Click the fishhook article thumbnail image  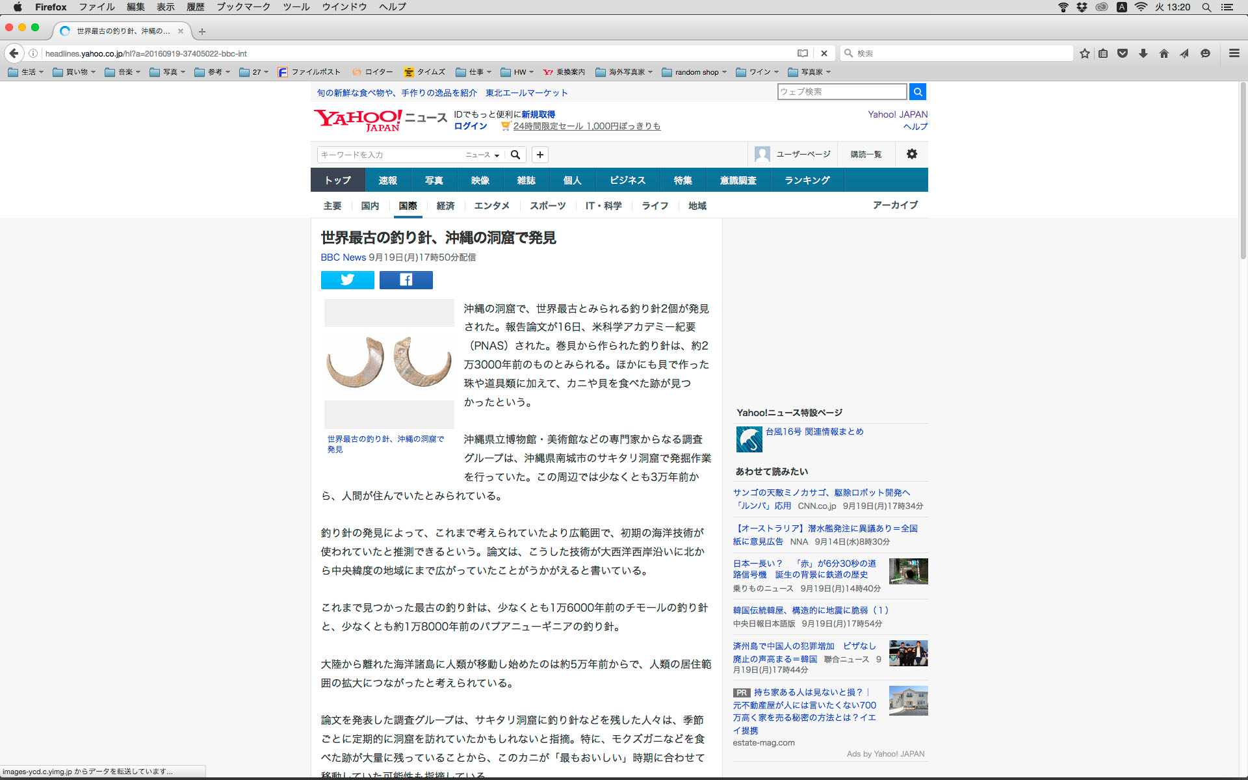point(389,363)
